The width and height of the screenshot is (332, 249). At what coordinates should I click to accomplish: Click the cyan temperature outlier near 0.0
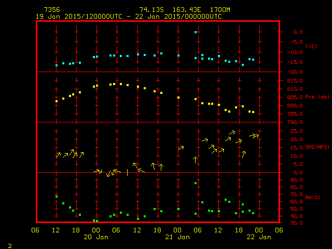click(196, 32)
